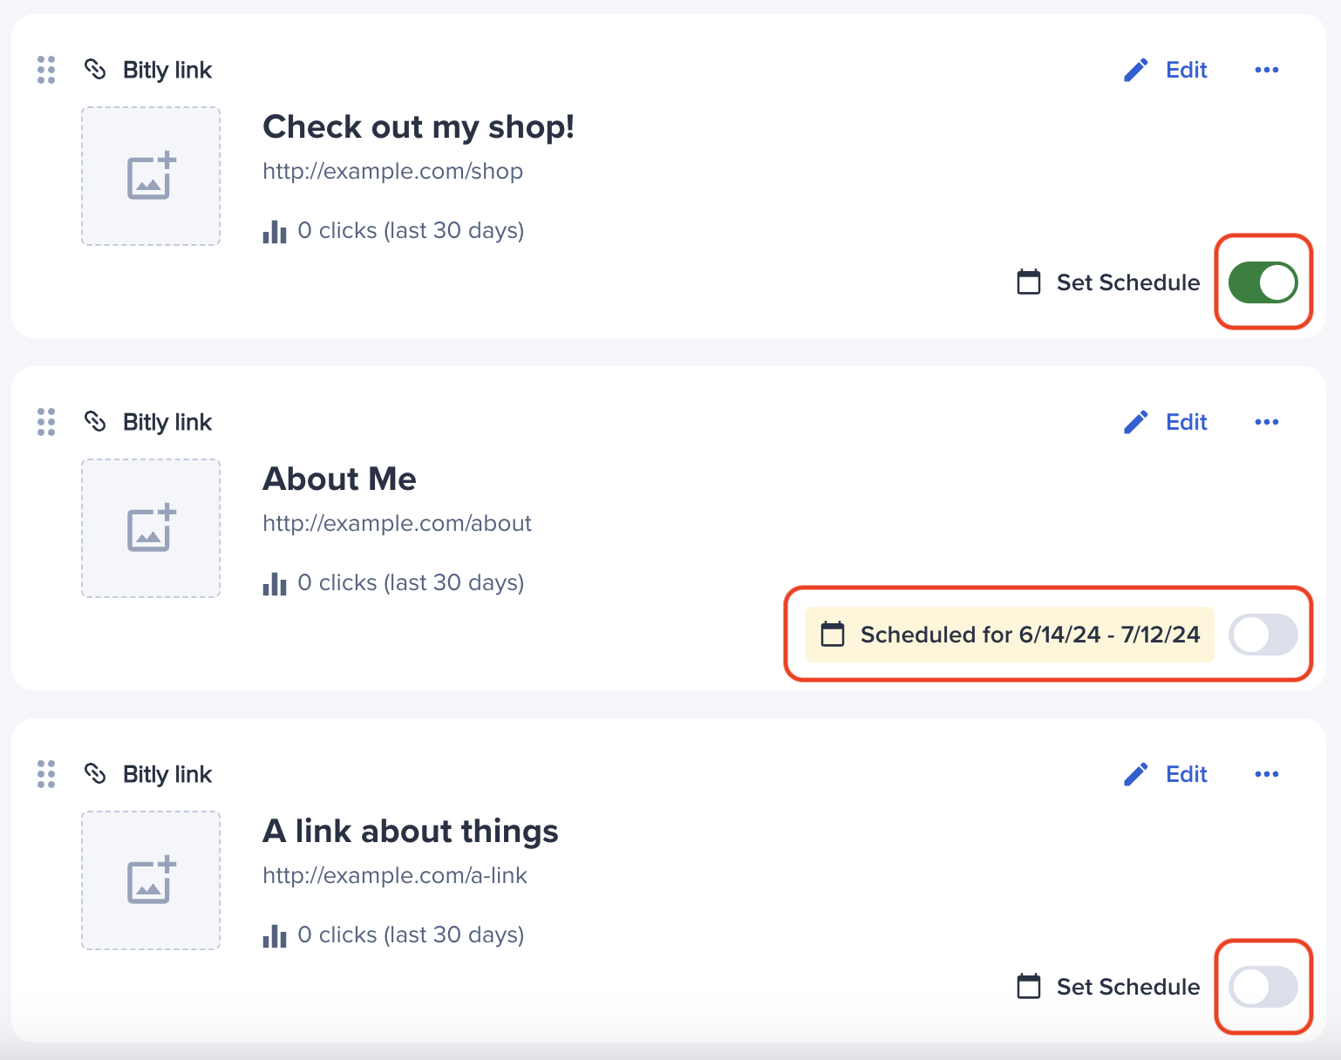1341x1060 pixels.
Task: Enable the 'About Me' link toggle
Action: 1263,635
